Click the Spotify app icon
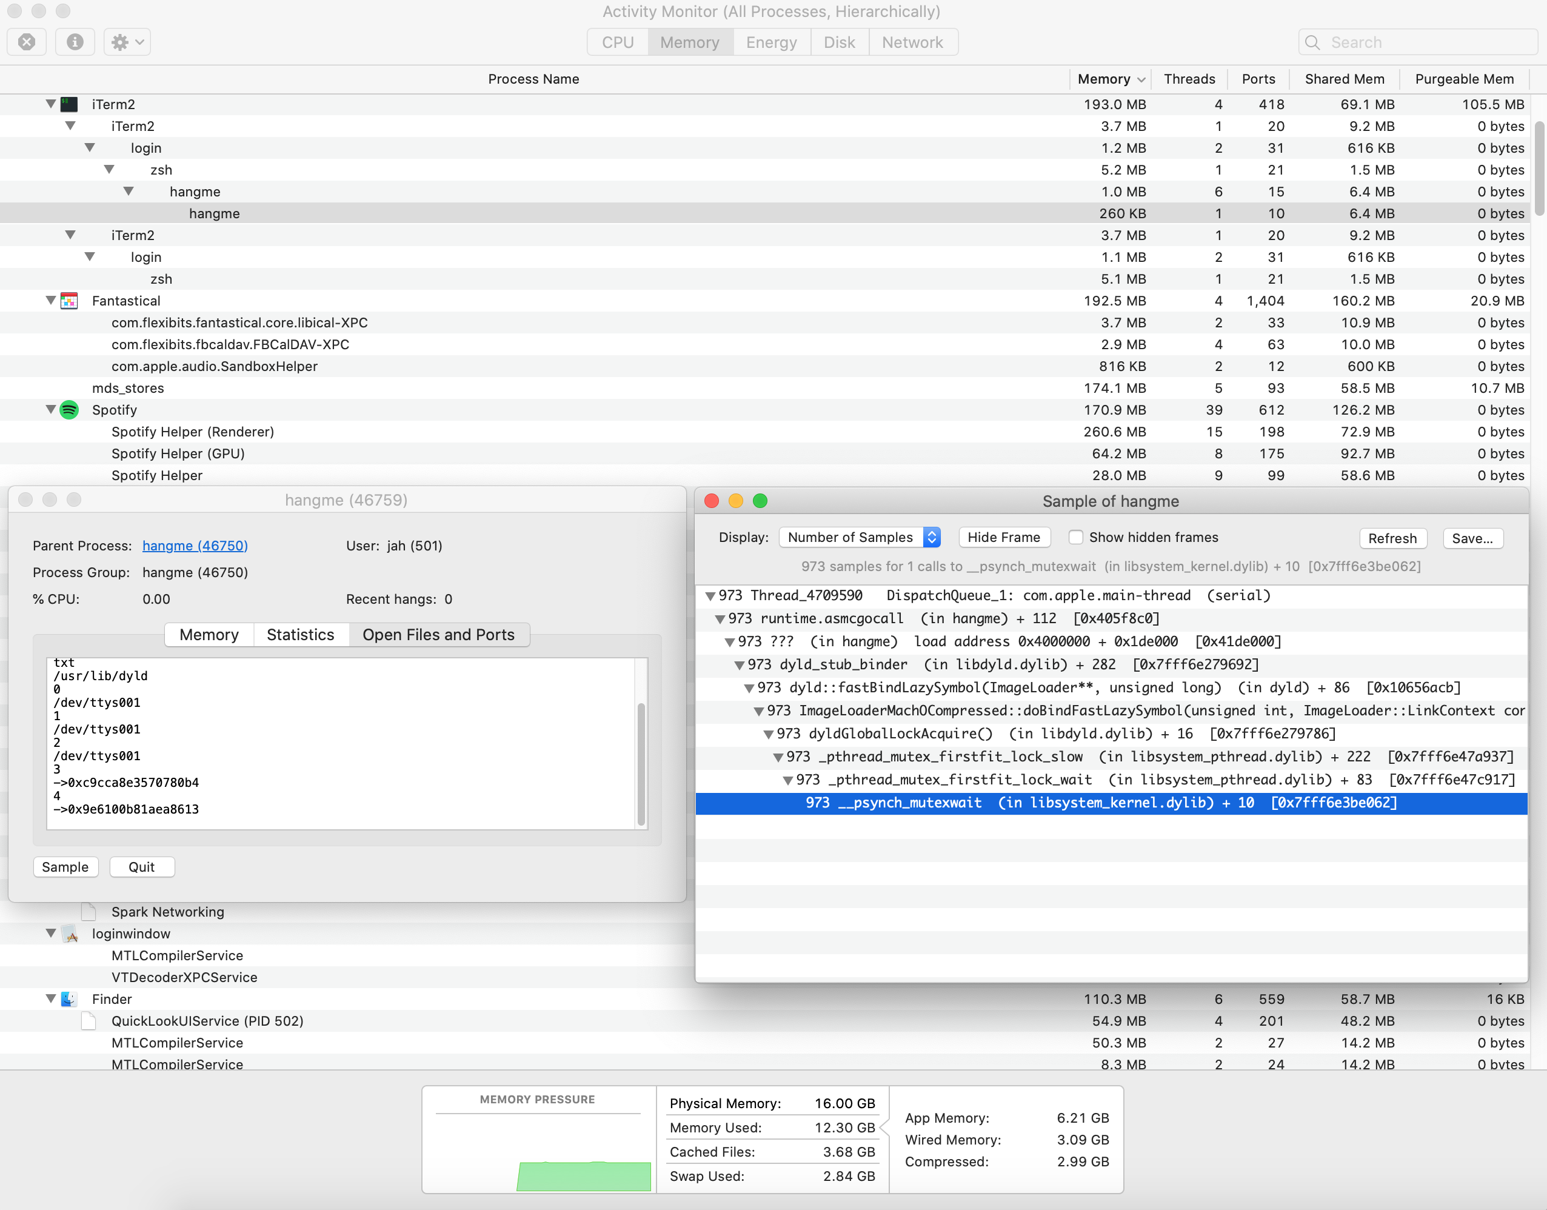The image size is (1547, 1210). (x=68, y=410)
